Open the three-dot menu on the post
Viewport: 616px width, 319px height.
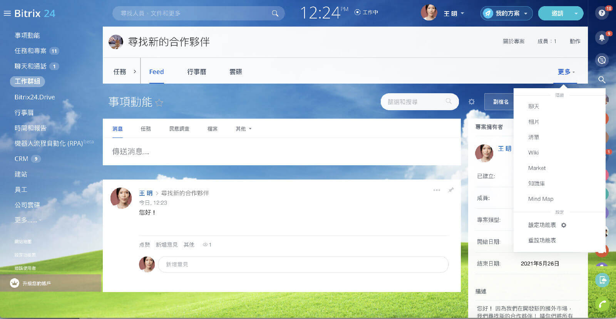coord(437,190)
